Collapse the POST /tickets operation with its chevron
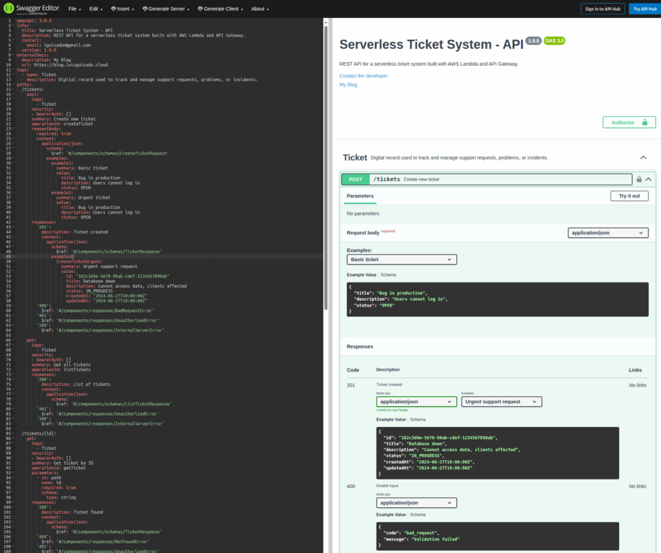 [x=648, y=179]
